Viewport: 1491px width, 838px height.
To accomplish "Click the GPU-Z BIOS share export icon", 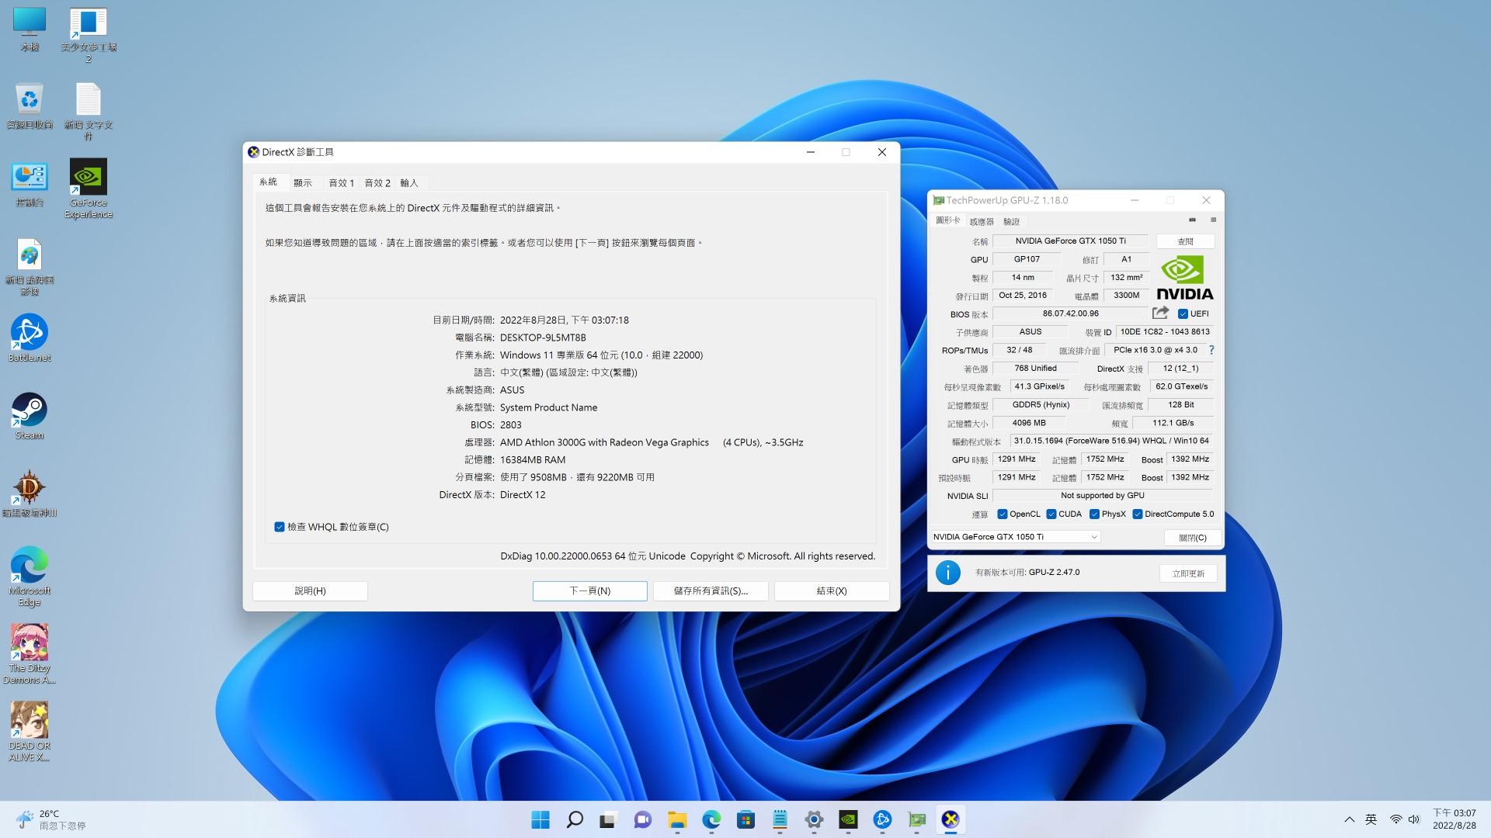I will (x=1160, y=313).
